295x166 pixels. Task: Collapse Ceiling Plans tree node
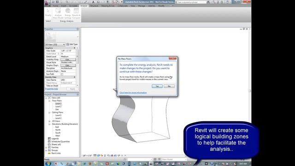click(x=49, y=113)
